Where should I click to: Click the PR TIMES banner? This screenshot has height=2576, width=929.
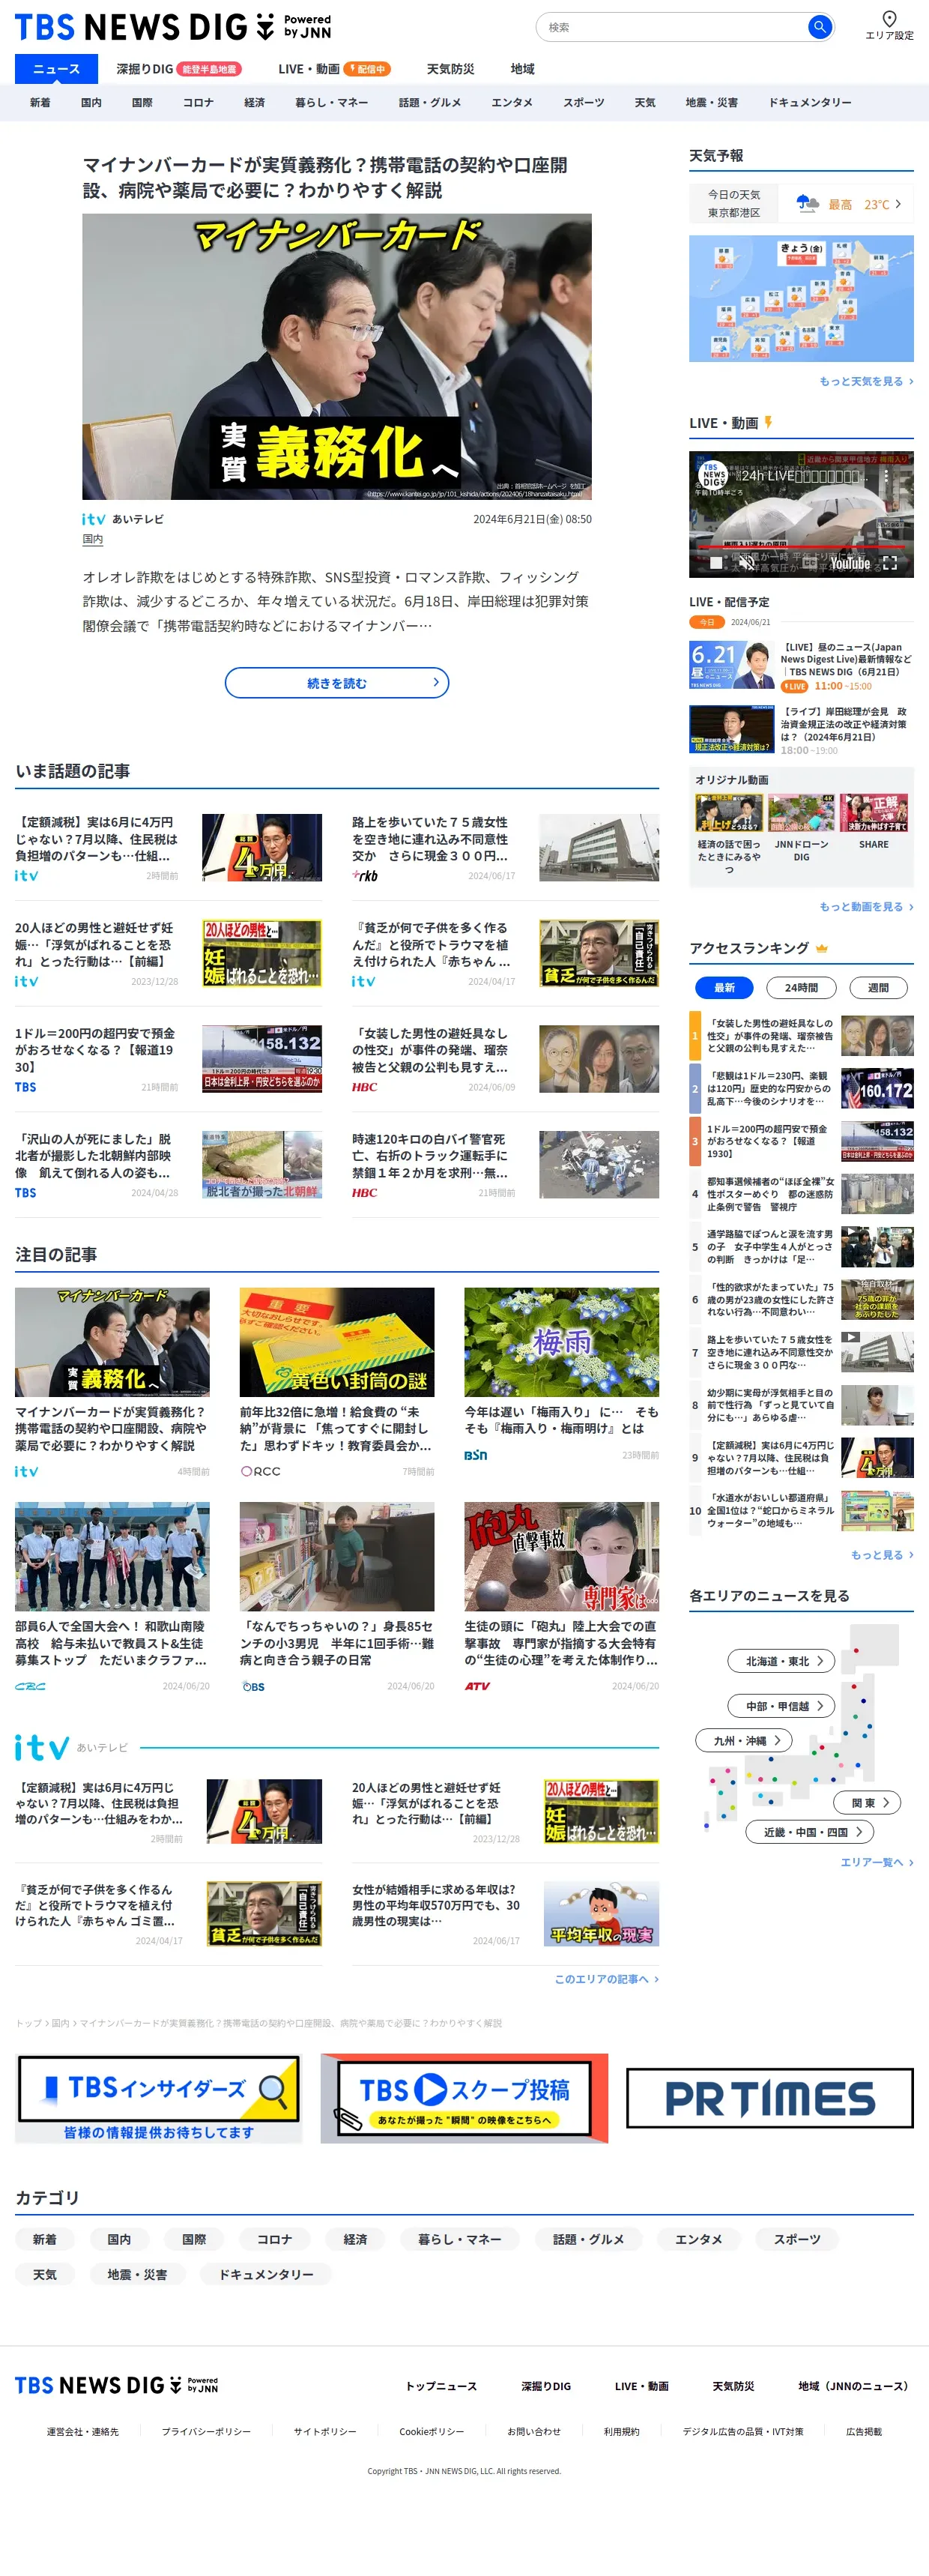tap(770, 2097)
